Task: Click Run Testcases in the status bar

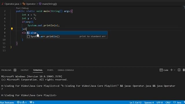Action: point(7,103)
